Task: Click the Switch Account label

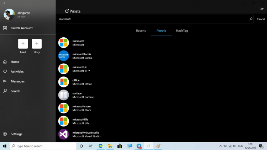Action: (22, 28)
